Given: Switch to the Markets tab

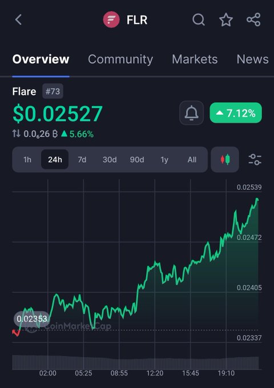Looking at the screenshot, I should point(195,59).
